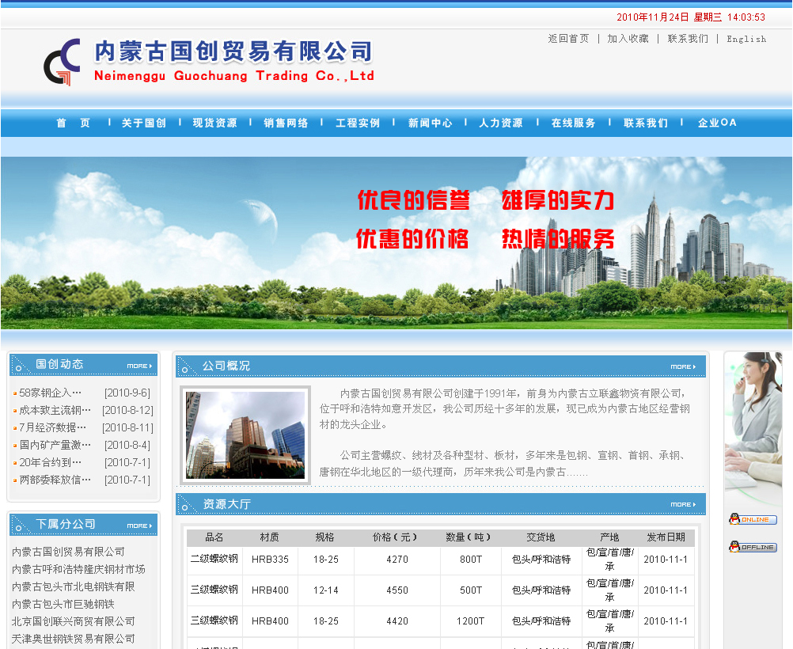Click the 返回首页 top link
Screen dimensions: 793x649
pos(568,39)
